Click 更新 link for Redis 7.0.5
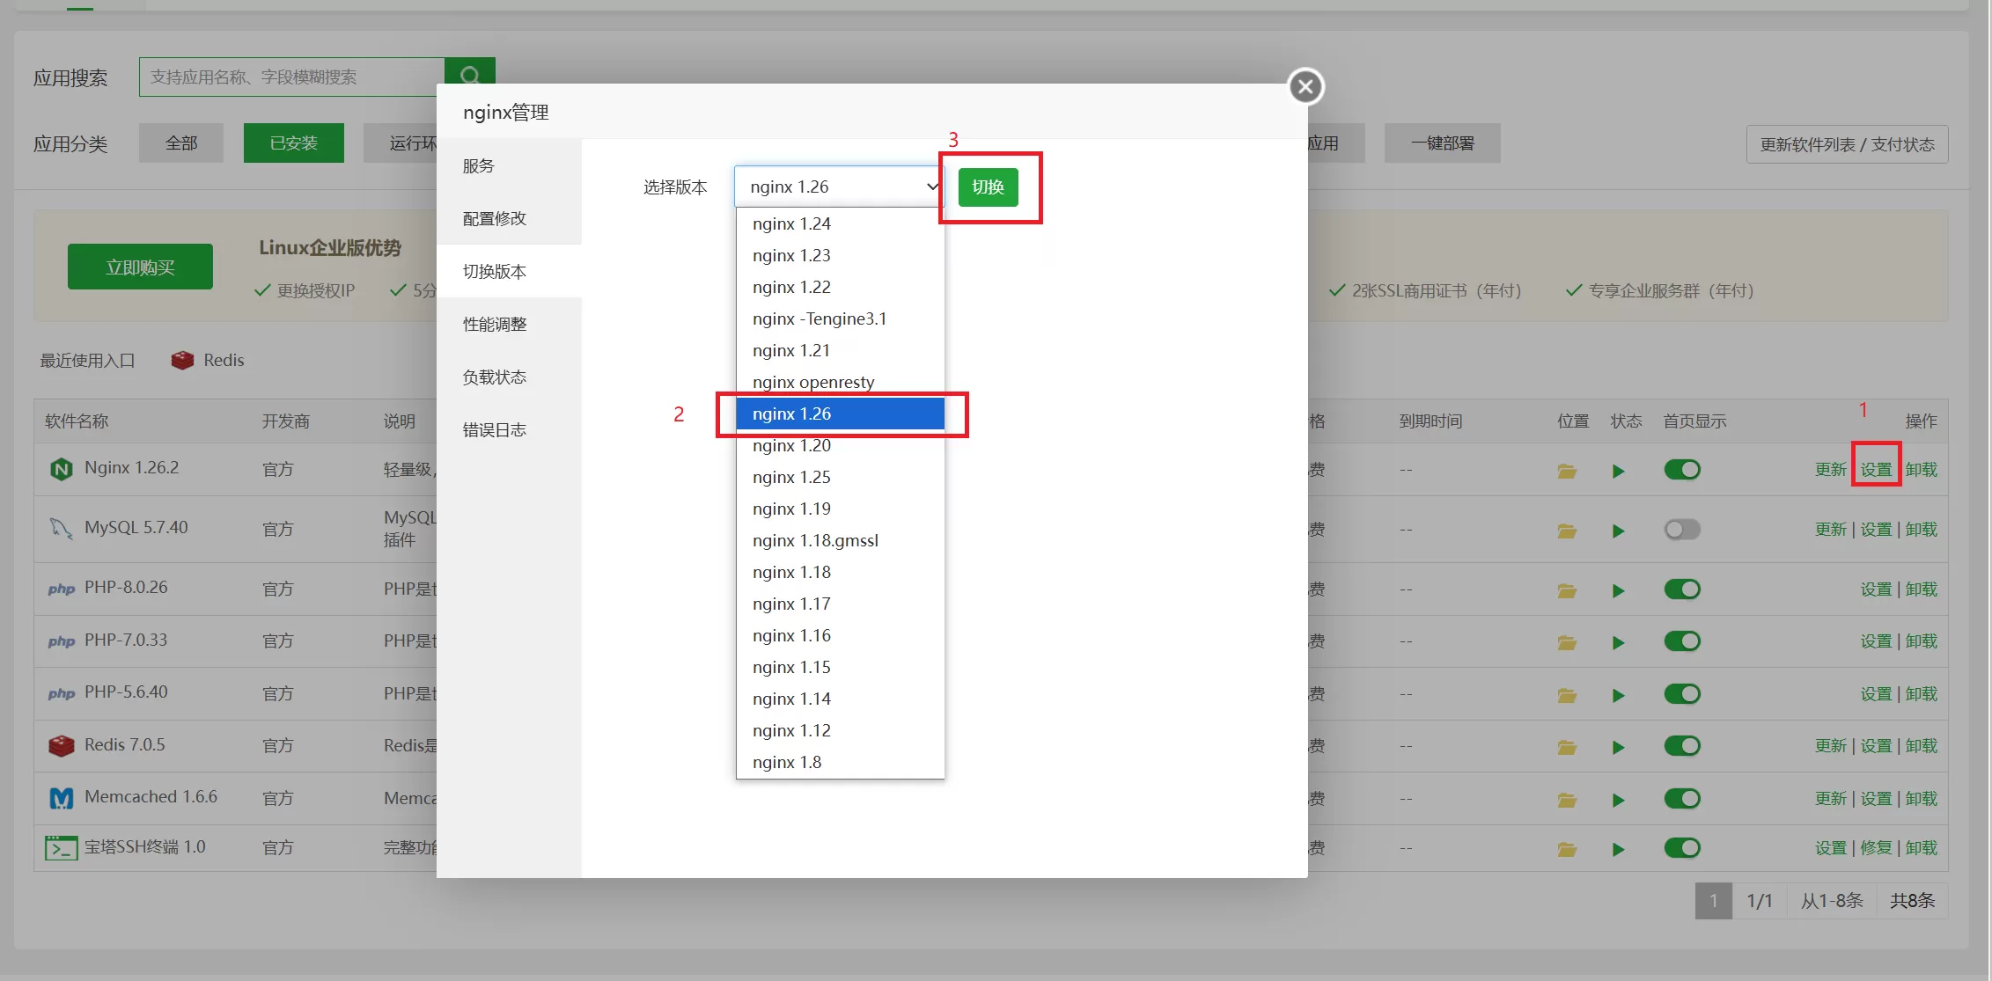The width and height of the screenshot is (1992, 981). pyautogui.click(x=1830, y=745)
